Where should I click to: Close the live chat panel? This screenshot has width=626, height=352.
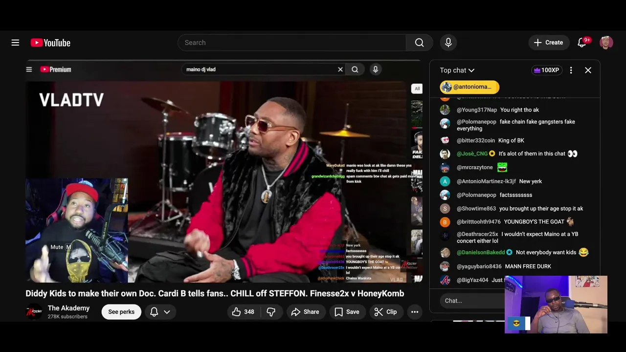(588, 70)
